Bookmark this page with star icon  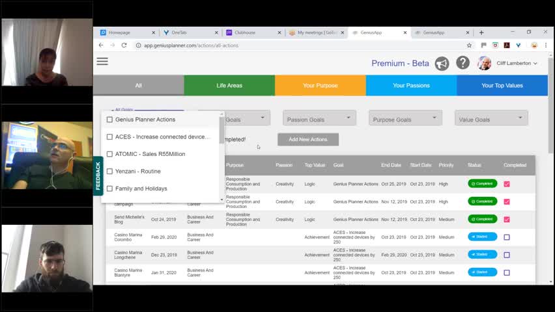coord(470,45)
